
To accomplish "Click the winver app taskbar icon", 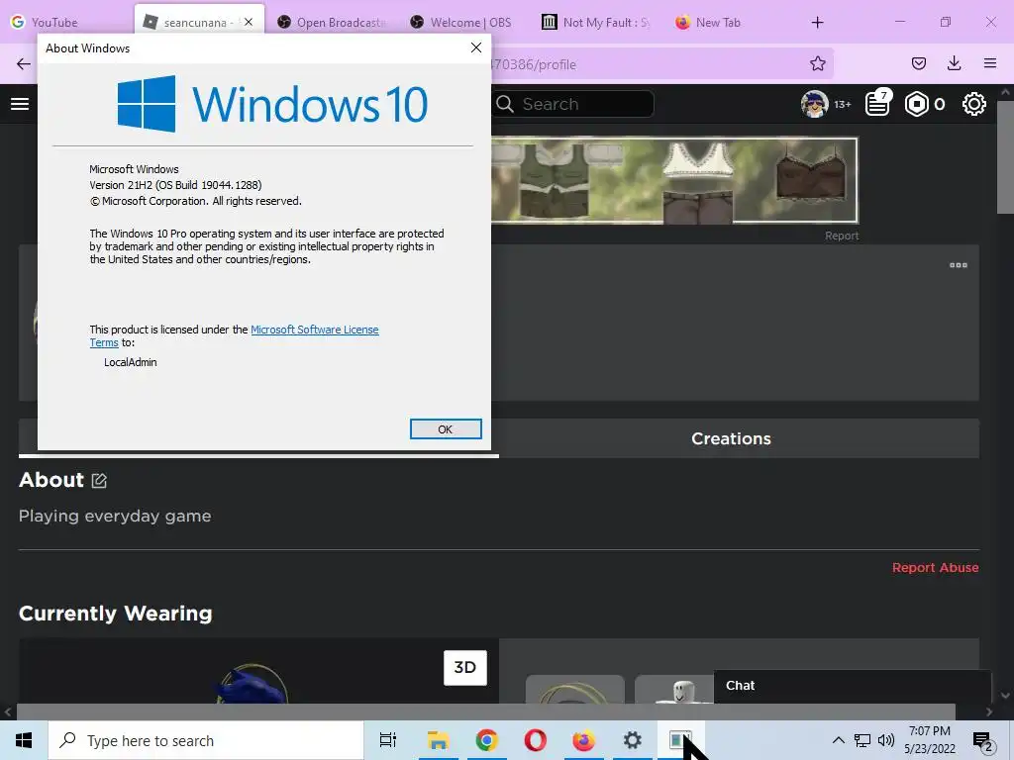I will (x=680, y=740).
